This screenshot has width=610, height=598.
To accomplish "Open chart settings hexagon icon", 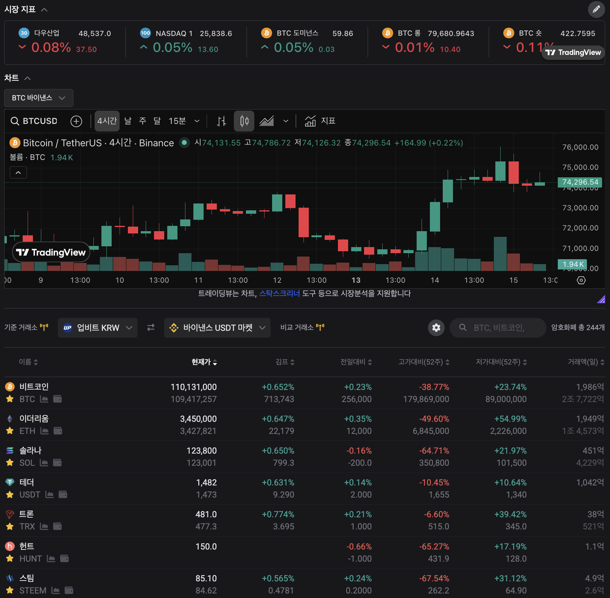I will pos(581,280).
